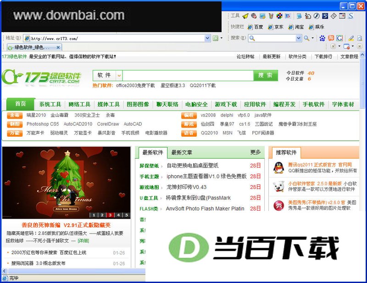
Task: Click the Flash icon in tools bar
Action: click(317, 16)
